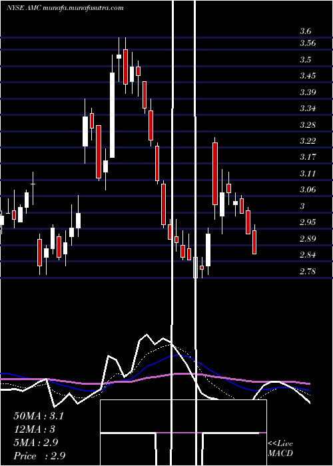Click the 3.34 price axis label
Image resolution: width=333 pixels, height=466 pixels.
[308, 109]
